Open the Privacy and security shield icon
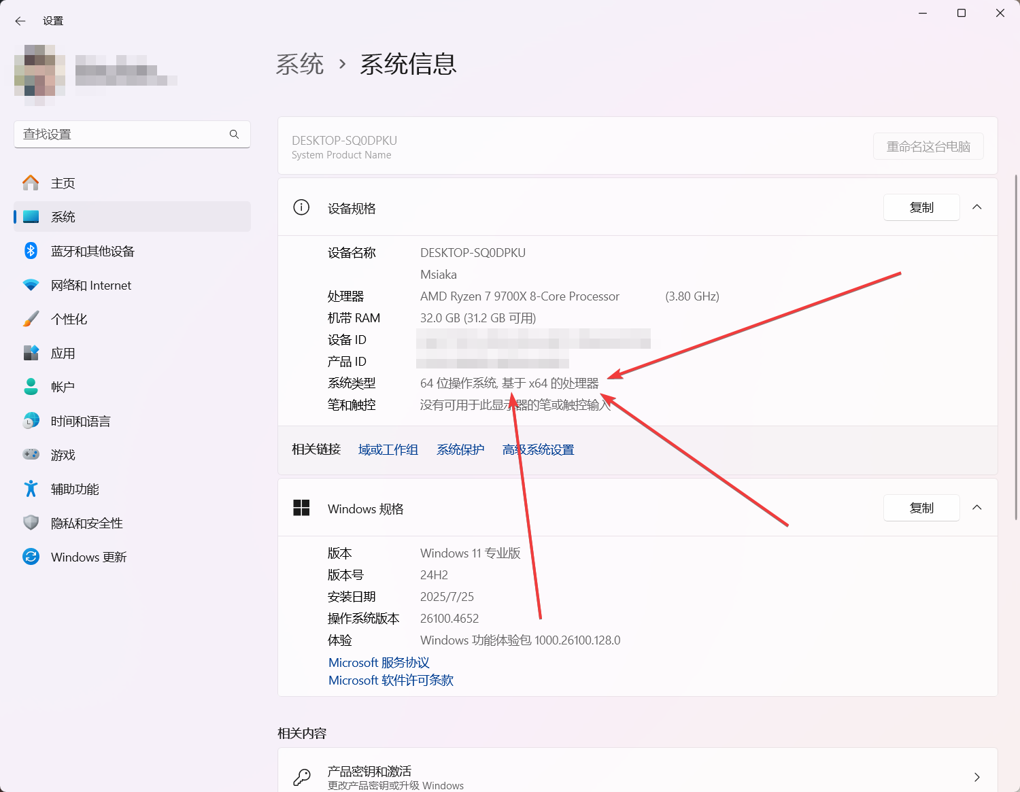The height and width of the screenshot is (792, 1020). [x=31, y=523]
